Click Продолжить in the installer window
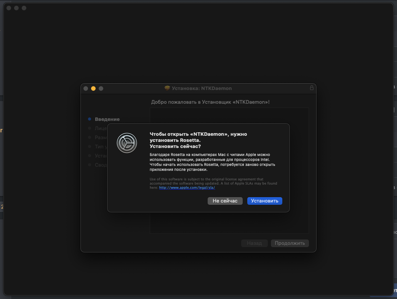This screenshot has height=299, width=397. click(290, 243)
